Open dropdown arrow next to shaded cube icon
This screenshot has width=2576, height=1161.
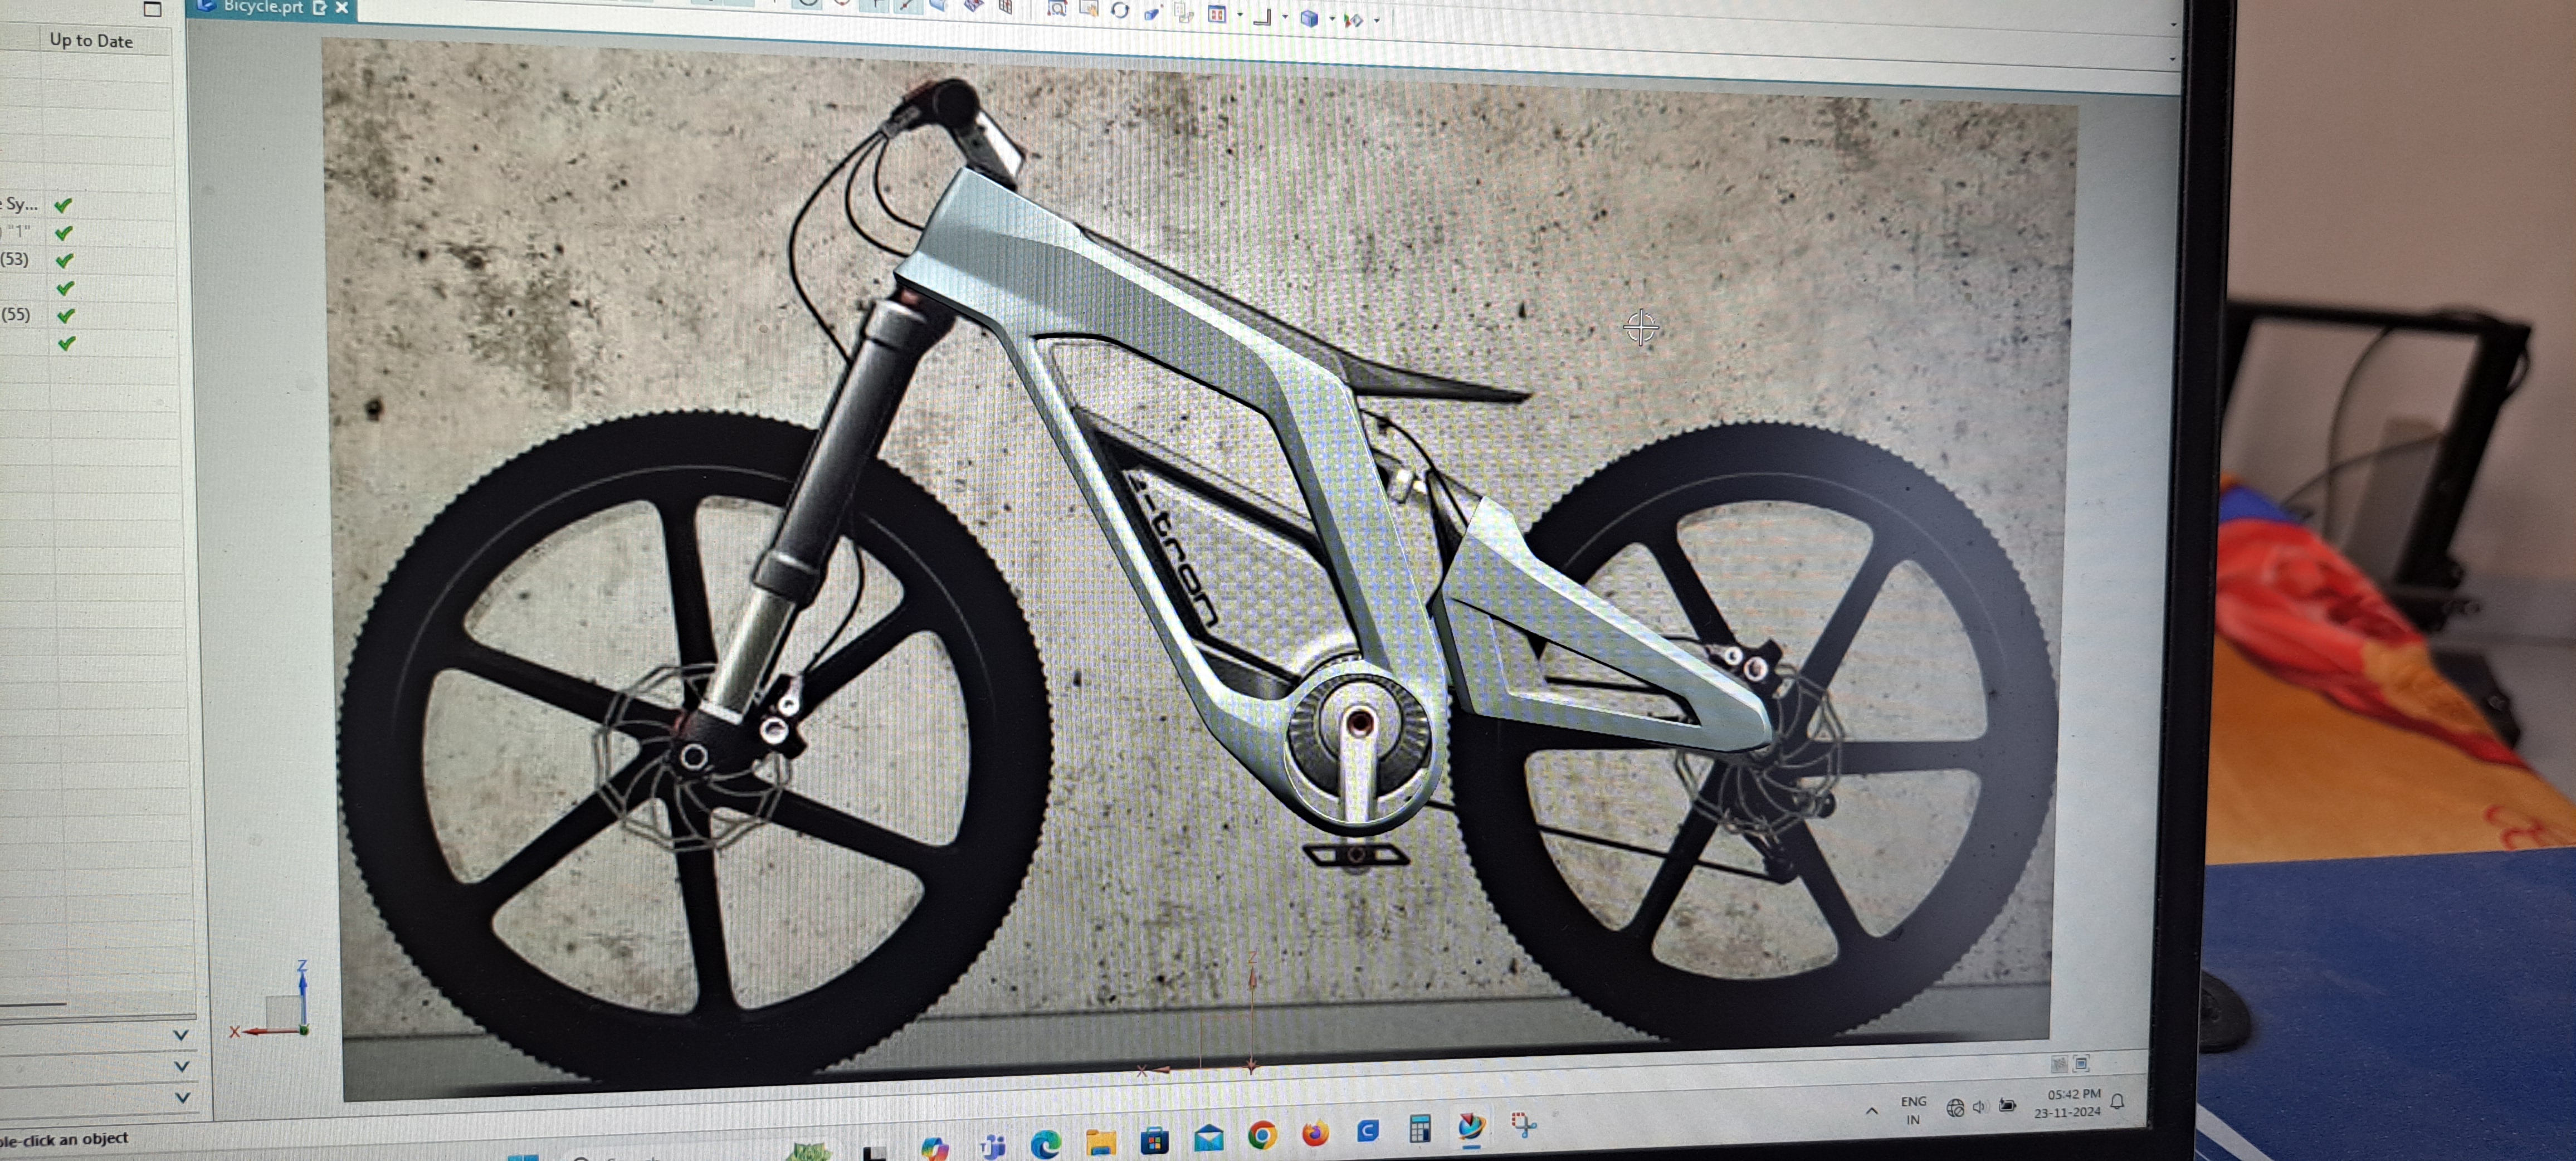click(x=1333, y=18)
